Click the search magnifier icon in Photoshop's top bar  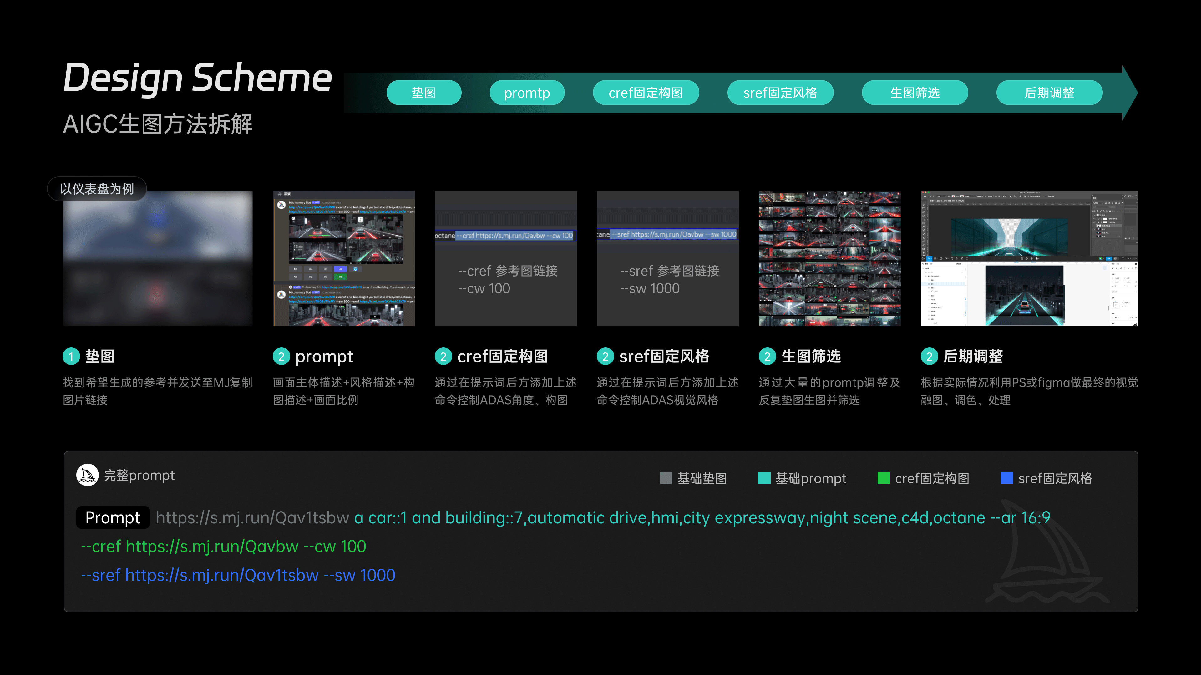1126,197
